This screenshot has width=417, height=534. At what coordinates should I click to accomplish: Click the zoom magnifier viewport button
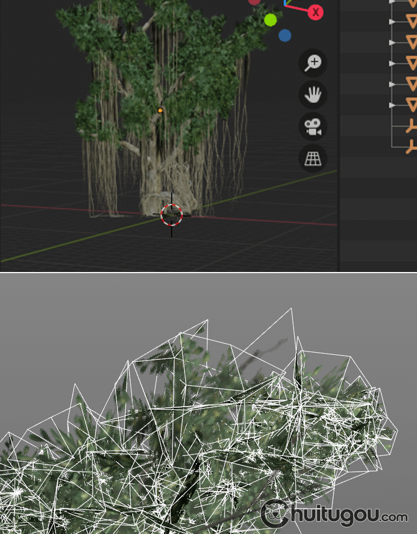[313, 63]
